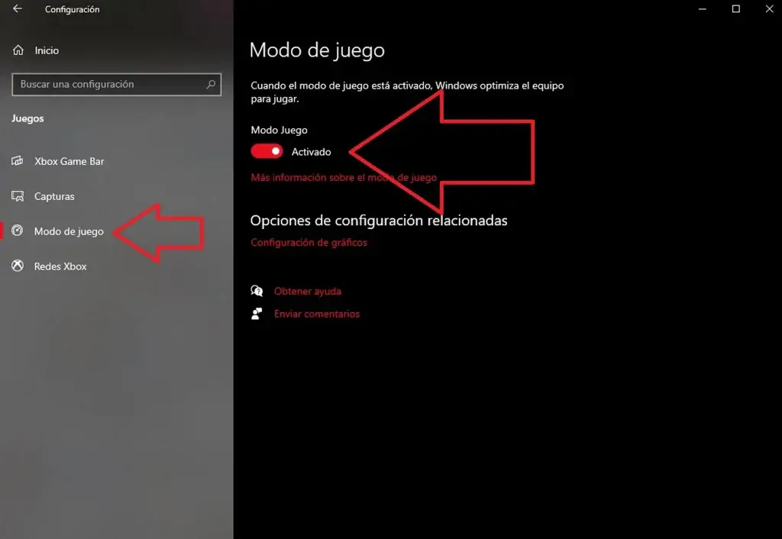Click the Enviar comentarios person icon
The image size is (782, 539).
(257, 314)
